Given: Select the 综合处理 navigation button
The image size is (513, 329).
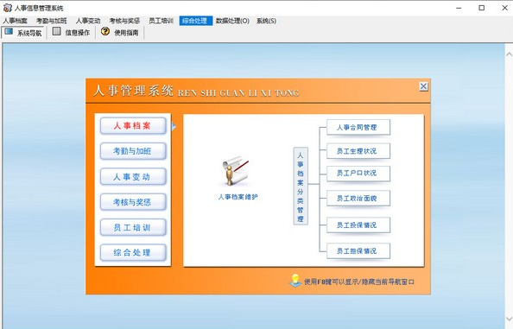Looking at the screenshot, I should pos(133,253).
